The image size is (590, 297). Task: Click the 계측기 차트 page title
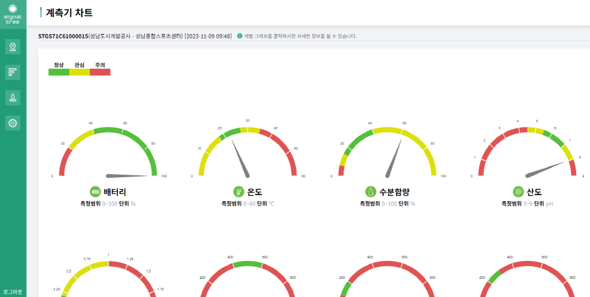[69, 12]
